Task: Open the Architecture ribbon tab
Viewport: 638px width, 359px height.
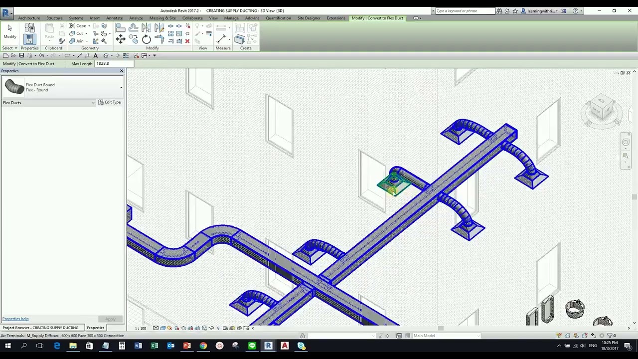Action: 29,18
